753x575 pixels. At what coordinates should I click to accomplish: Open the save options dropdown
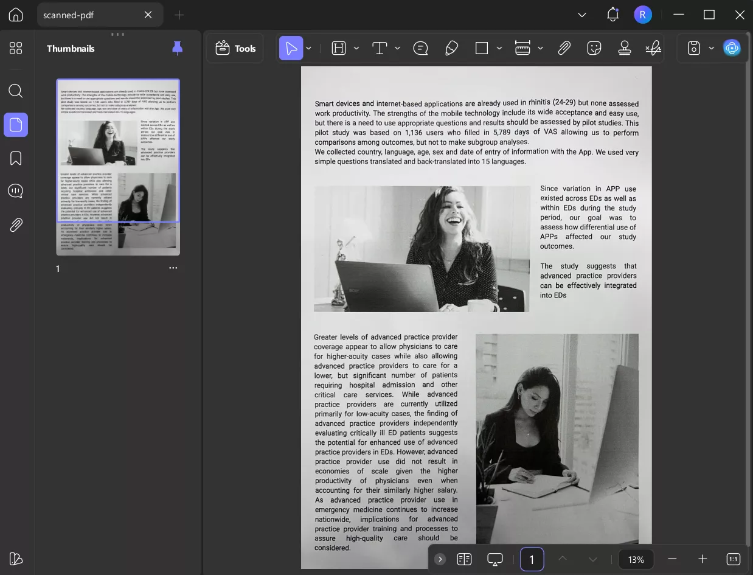pyautogui.click(x=712, y=48)
